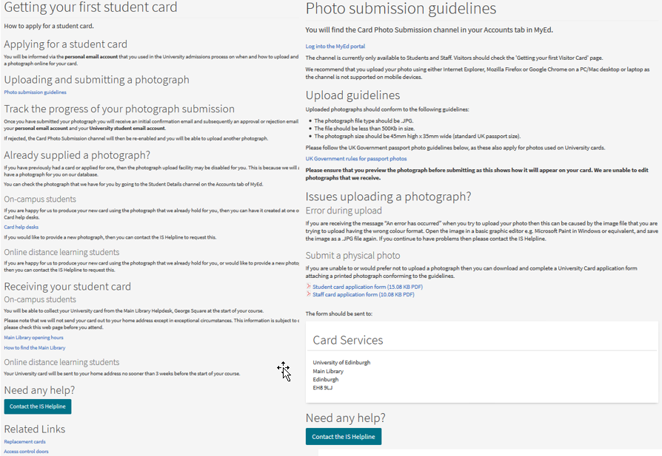
Task: Click the Upload guidelines heading
Action: pyautogui.click(x=353, y=95)
